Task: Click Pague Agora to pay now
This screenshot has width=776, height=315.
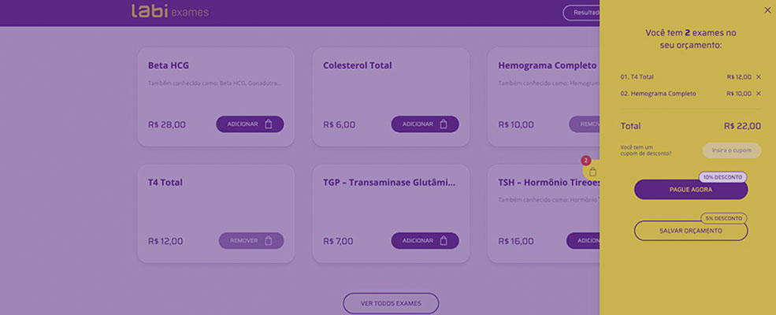Action: pos(691,190)
